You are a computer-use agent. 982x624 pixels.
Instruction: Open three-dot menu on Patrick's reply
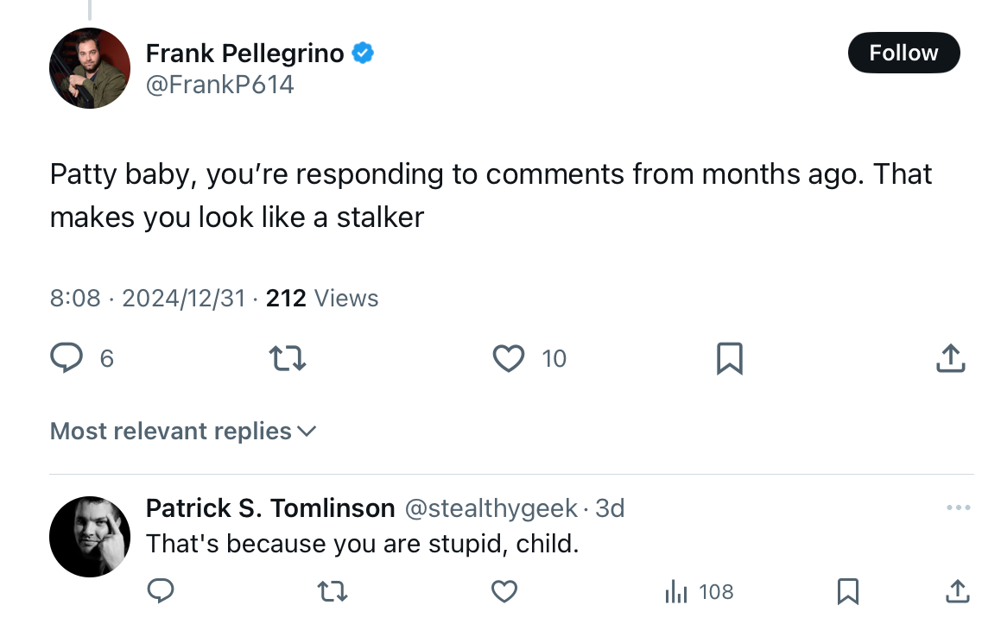click(x=958, y=507)
